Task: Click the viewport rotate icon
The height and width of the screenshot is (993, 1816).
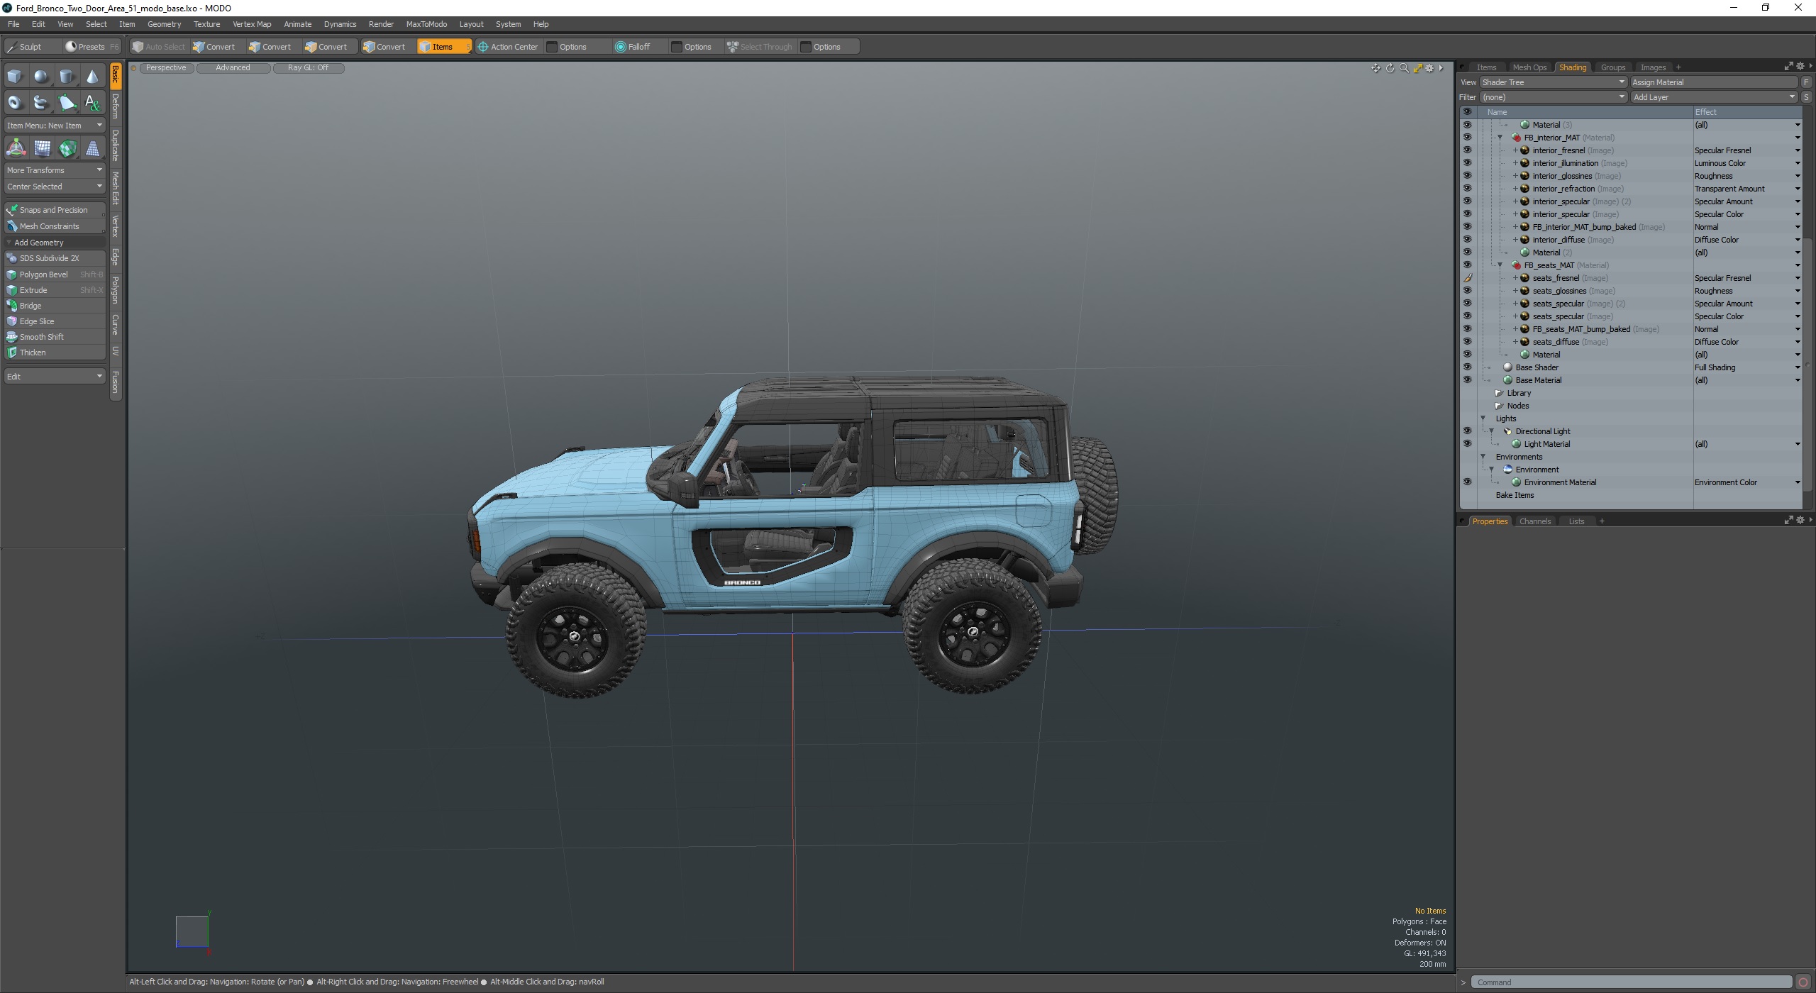Action: click(x=1390, y=68)
